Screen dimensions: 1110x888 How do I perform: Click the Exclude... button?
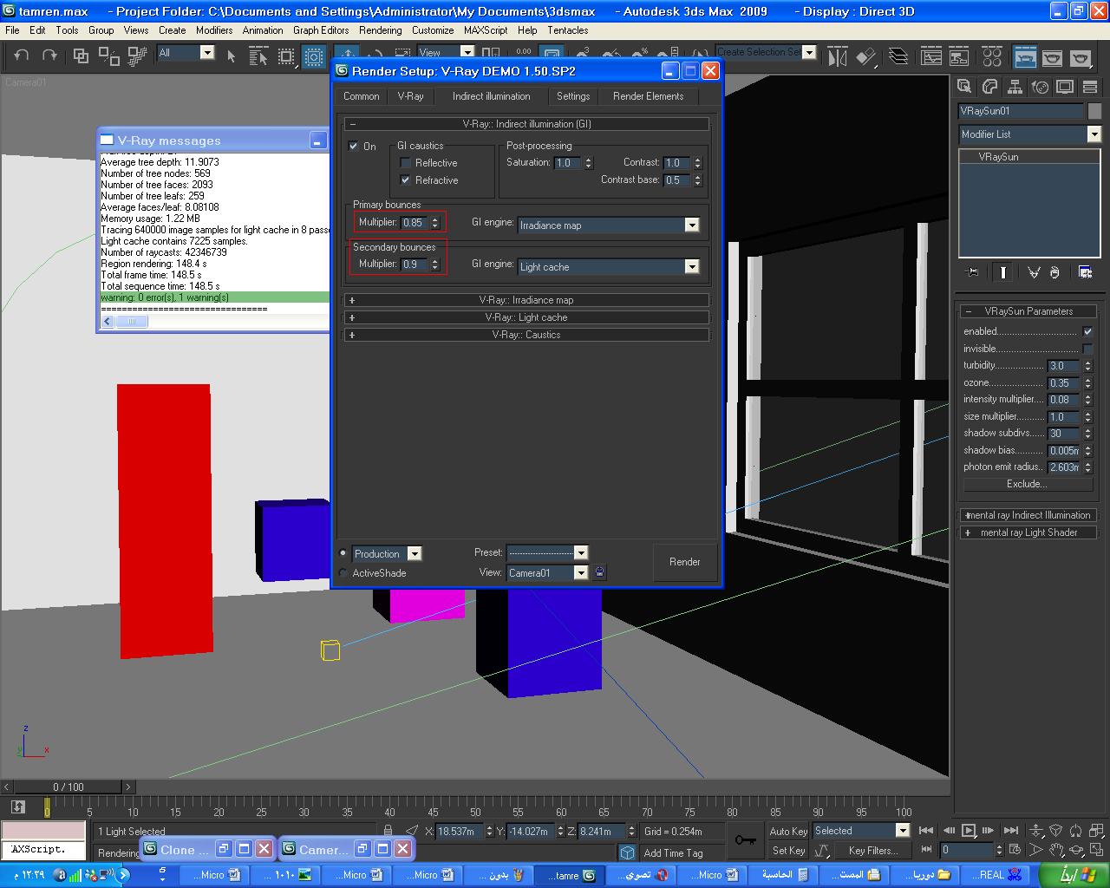tap(1027, 484)
